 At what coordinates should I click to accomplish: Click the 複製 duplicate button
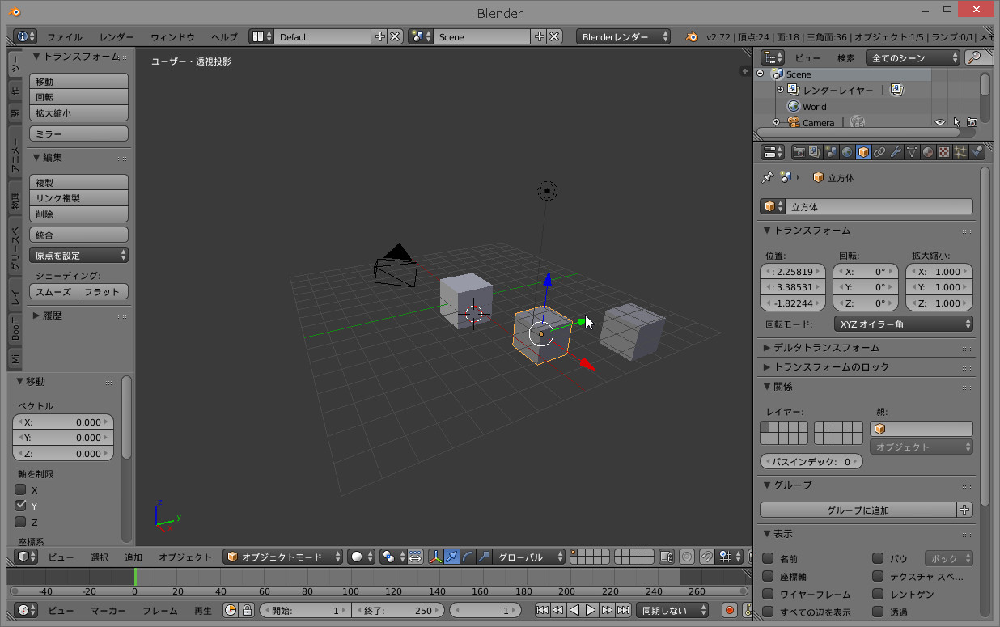[79, 182]
